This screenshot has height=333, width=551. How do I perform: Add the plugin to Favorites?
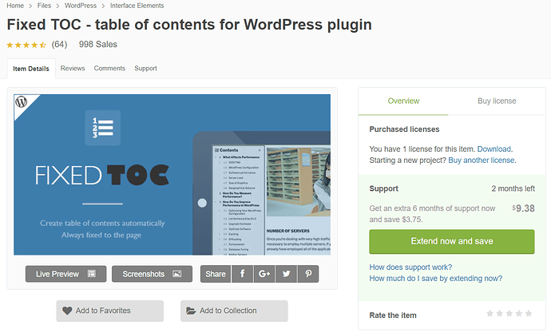(110, 311)
